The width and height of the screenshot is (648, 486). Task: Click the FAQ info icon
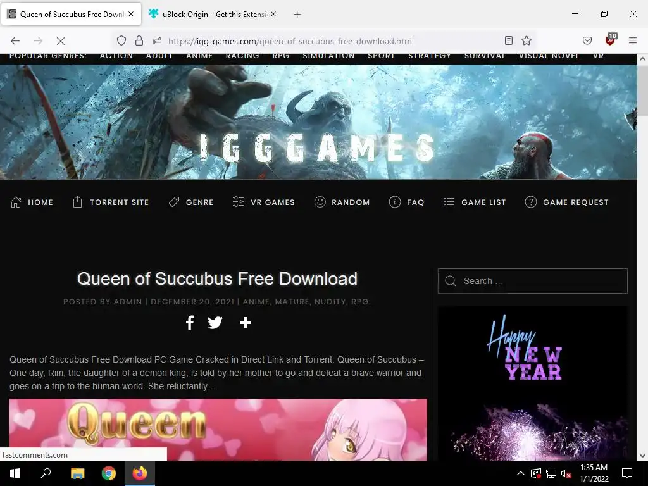[395, 202]
